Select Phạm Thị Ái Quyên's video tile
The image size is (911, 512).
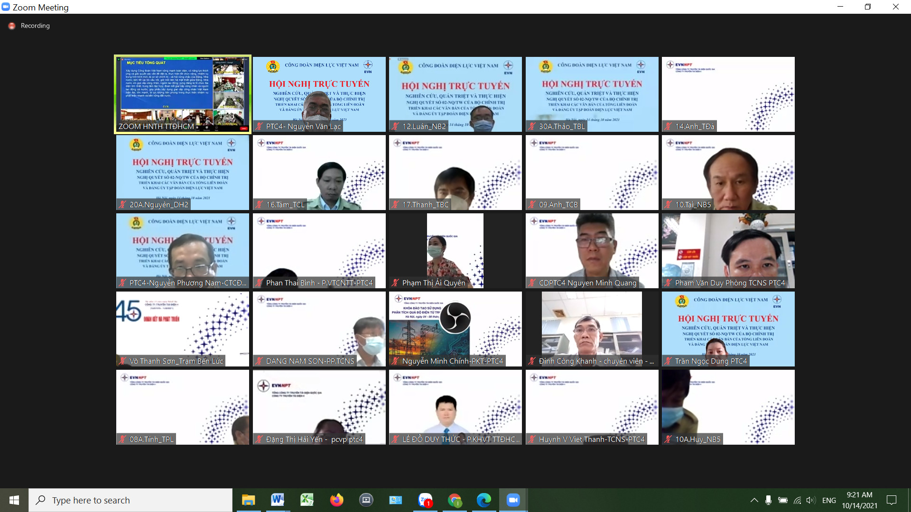[x=455, y=251]
